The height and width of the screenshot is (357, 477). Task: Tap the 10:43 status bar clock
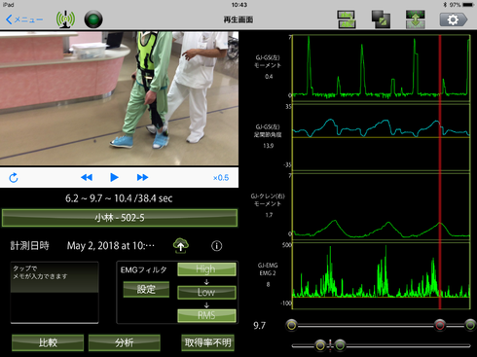[x=239, y=5]
